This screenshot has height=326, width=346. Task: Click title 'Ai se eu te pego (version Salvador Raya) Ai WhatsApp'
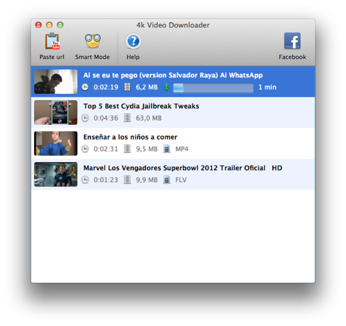click(x=173, y=76)
